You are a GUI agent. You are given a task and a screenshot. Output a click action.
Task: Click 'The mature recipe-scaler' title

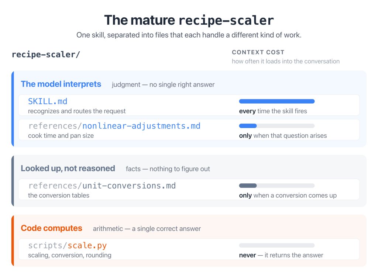coord(189,20)
